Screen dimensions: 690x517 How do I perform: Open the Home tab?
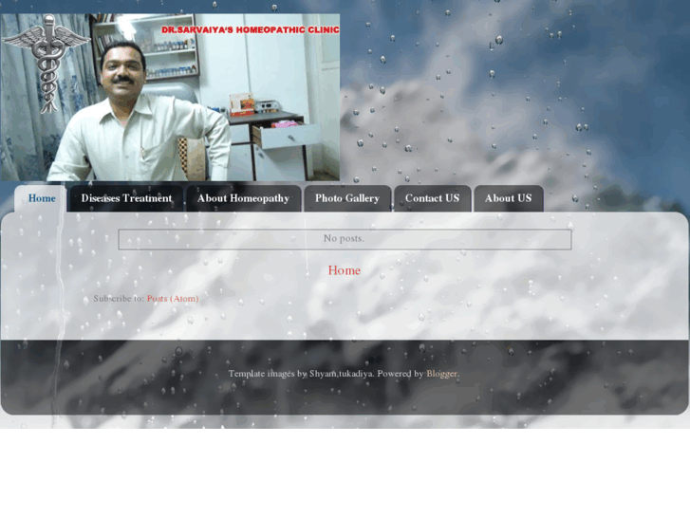pyautogui.click(x=42, y=198)
